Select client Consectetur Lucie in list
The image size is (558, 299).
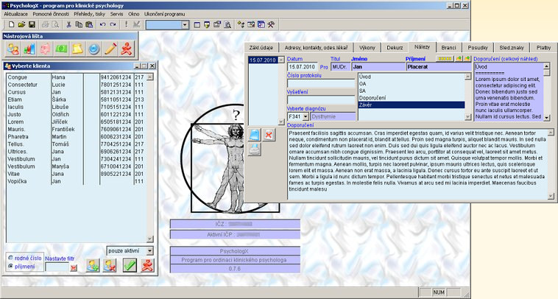(77, 85)
